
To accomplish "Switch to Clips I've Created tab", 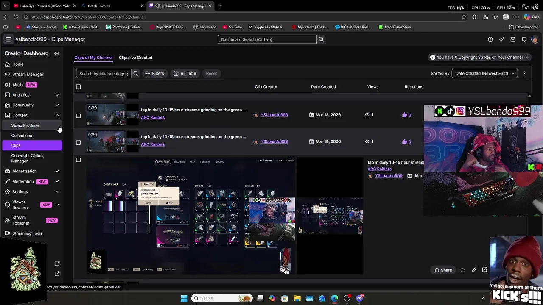I will click(x=135, y=58).
